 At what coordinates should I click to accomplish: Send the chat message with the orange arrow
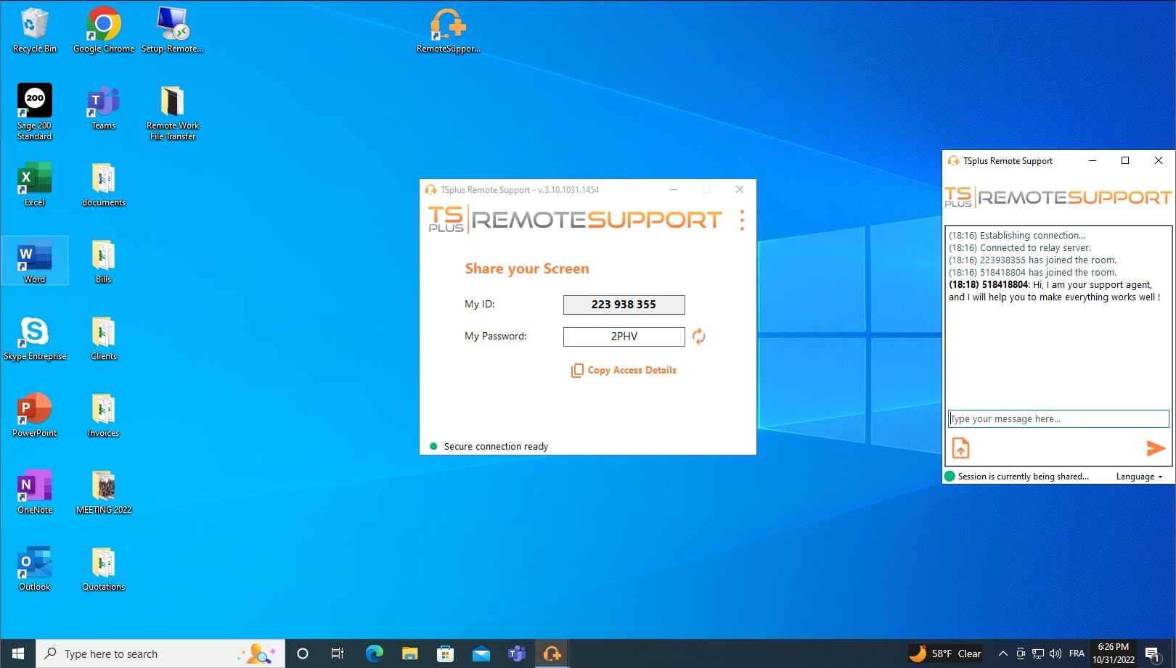coord(1156,448)
